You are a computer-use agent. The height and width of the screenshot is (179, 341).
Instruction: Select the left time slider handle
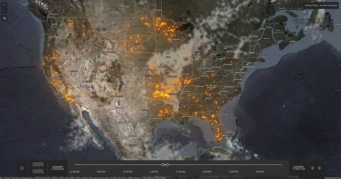coord(163,165)
